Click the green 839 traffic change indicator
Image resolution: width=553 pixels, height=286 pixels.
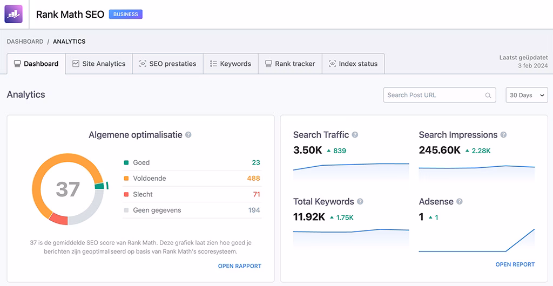point(336,151)
